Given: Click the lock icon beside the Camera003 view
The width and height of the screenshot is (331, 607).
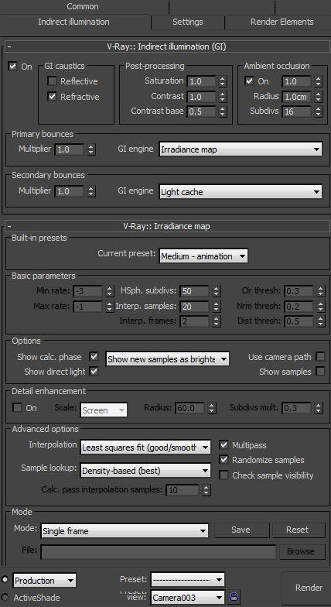Looking at the screenshot, I should click(234, 596).
